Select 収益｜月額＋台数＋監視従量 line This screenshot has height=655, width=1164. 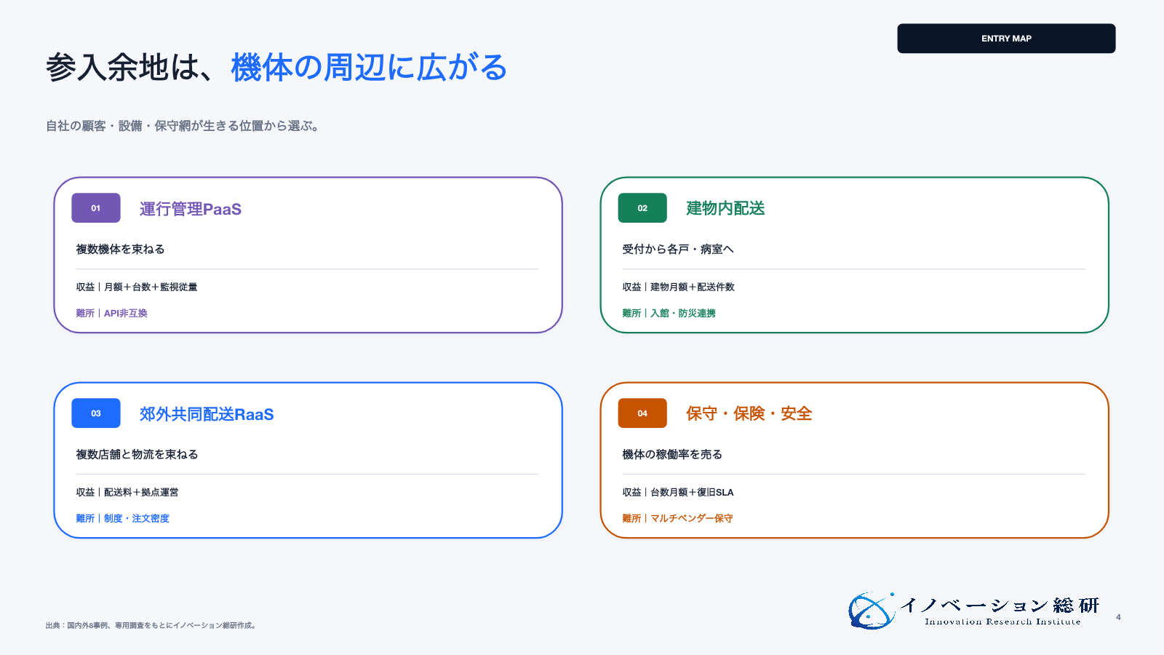coord(137,287)
